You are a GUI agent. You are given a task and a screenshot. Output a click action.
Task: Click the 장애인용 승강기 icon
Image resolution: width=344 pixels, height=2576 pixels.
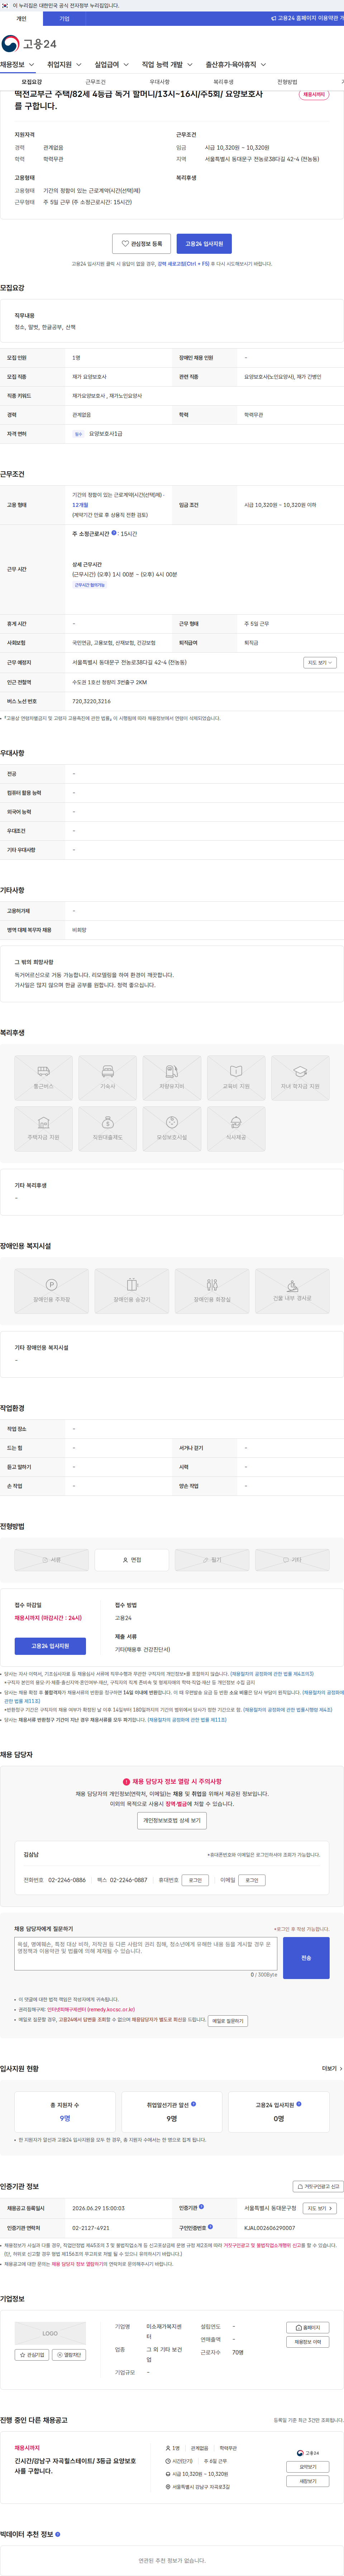[132, 1291]
